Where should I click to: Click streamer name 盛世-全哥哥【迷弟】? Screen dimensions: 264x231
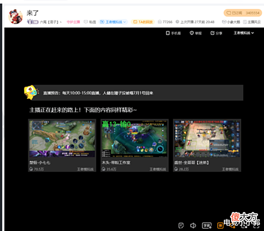[x=191, y=163]
